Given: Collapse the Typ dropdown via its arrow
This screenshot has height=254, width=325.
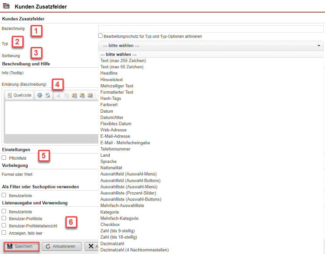Looking at the screenshot, I should [319, 46].
